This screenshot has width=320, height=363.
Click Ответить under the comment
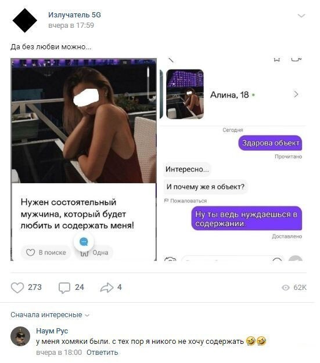pos(102,353)
